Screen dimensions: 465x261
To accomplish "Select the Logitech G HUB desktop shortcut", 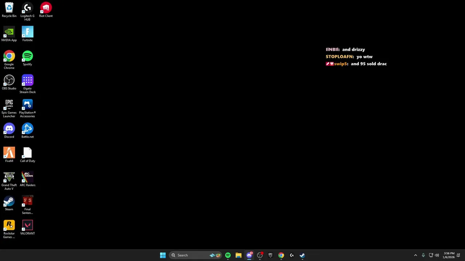I will tap(27, 12).
